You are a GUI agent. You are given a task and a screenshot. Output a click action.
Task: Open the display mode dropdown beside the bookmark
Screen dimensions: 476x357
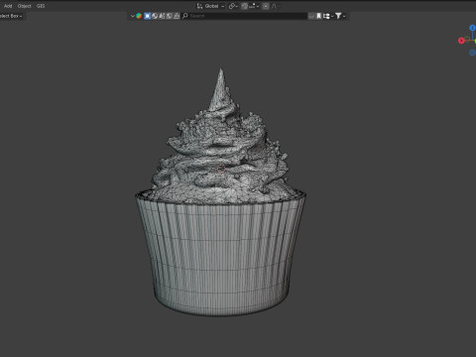click(x=327, y=16)
